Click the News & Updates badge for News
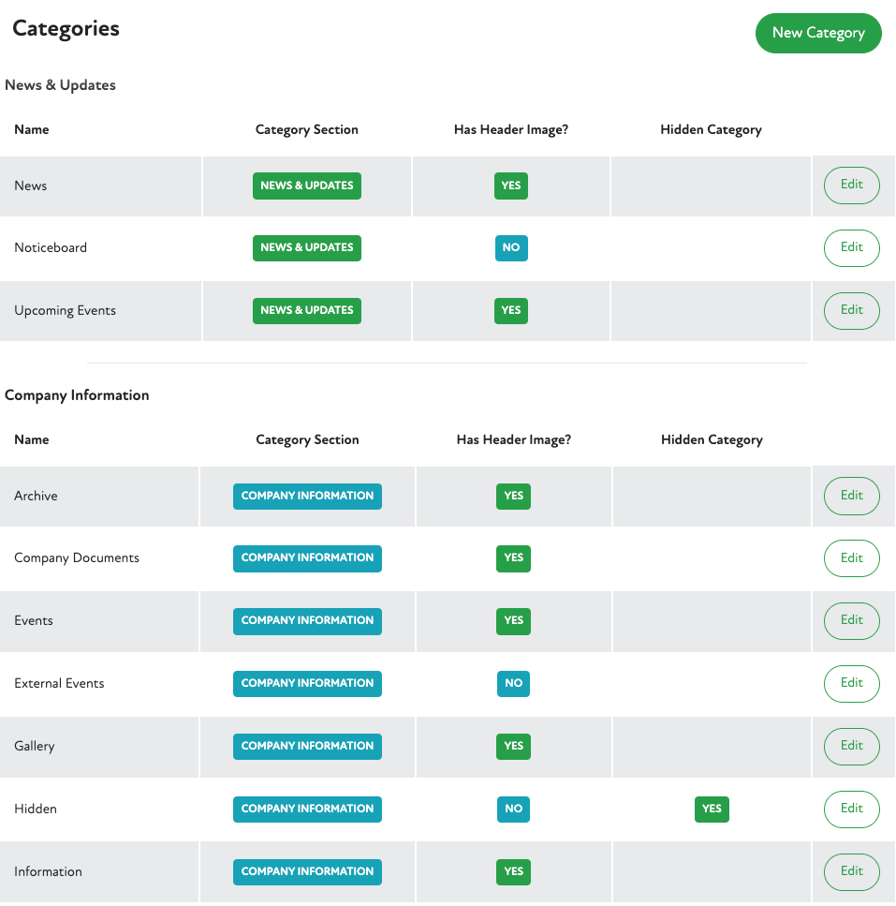Viewport: 896px width, 906px height. click(307, 186)
